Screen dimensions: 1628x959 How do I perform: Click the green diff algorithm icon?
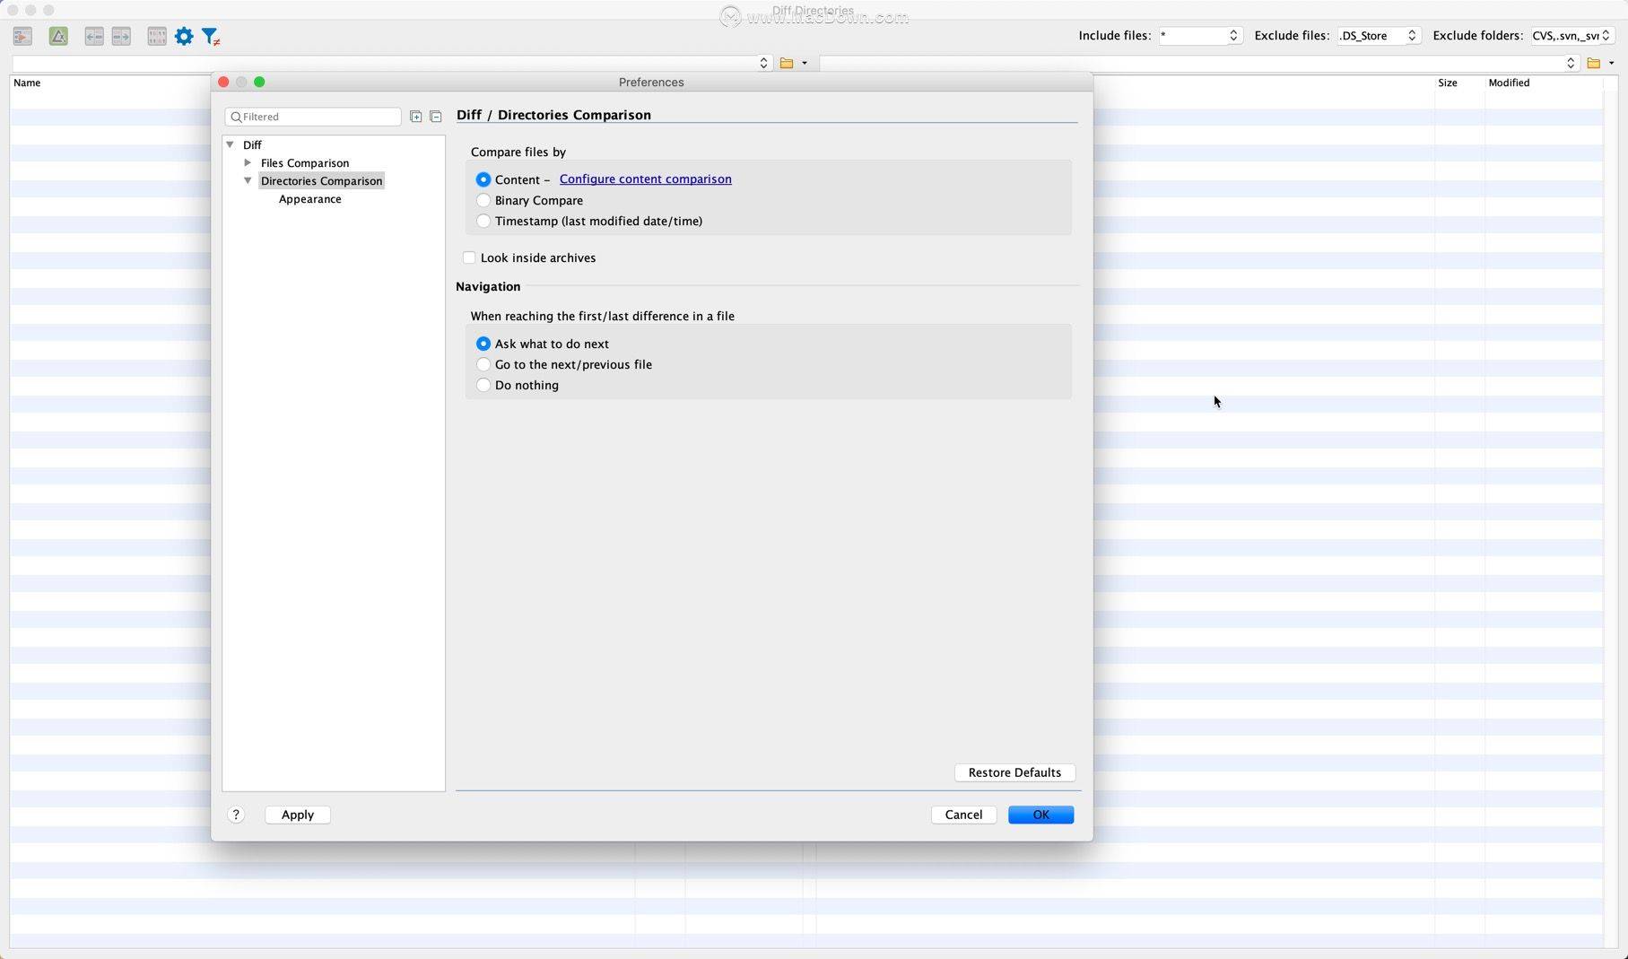click(58, 36)
